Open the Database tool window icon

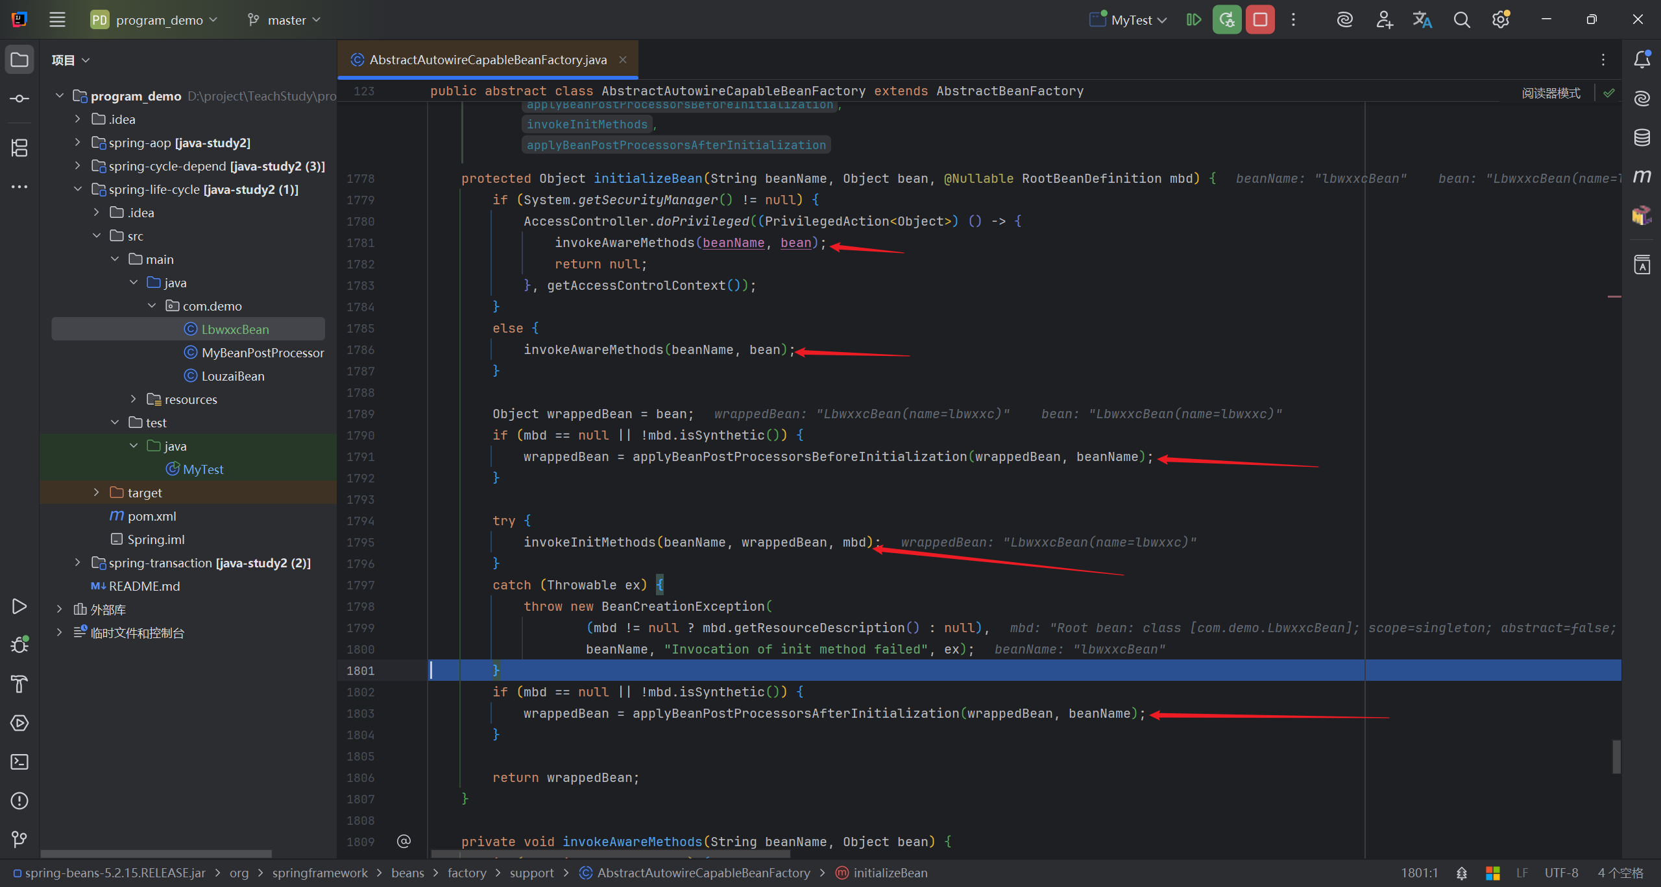coord(1642,137)
